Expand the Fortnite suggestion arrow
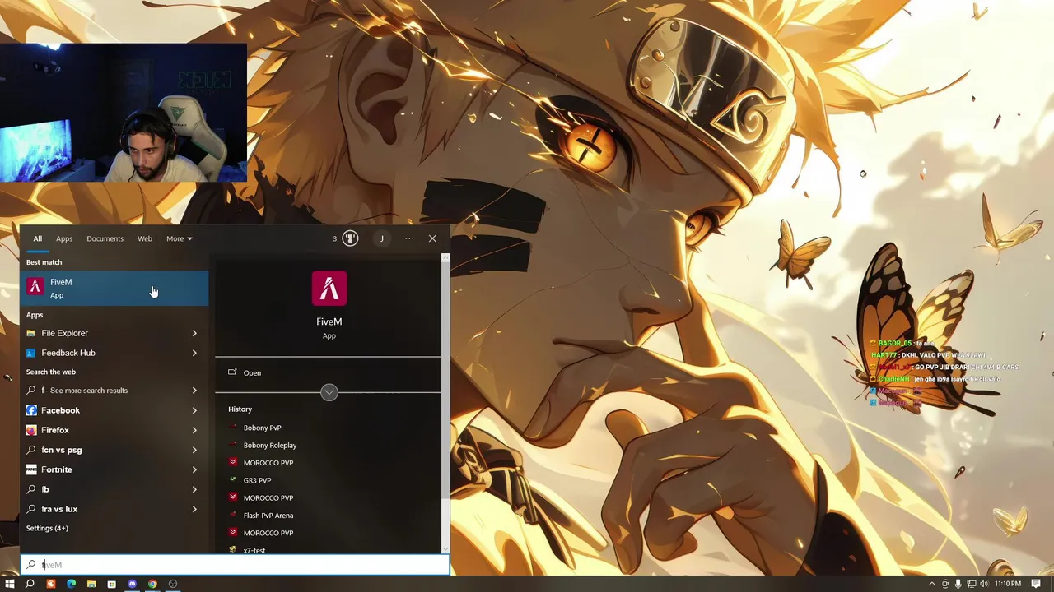The width and height of the screenshot is (1054, 592). pyautogui.click(x=194, y=469)
